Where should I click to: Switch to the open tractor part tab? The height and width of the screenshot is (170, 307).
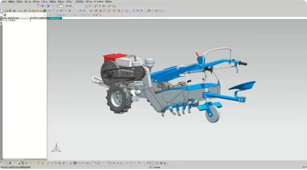click(x=55, y=18)
